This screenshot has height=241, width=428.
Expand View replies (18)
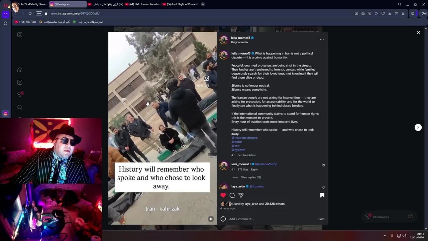[x=251, y=177]
